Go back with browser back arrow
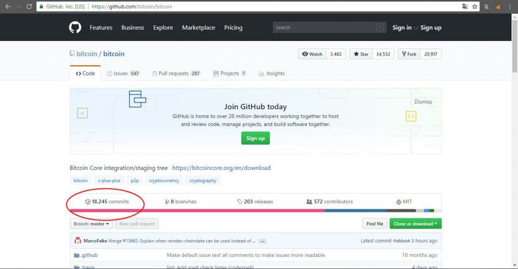Screen dimensions: 518x269 [8, 6]
